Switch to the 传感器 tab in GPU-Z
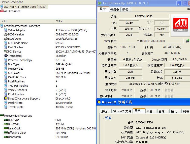This screenshot has height=144, width=190. click(x=115, y=9)
